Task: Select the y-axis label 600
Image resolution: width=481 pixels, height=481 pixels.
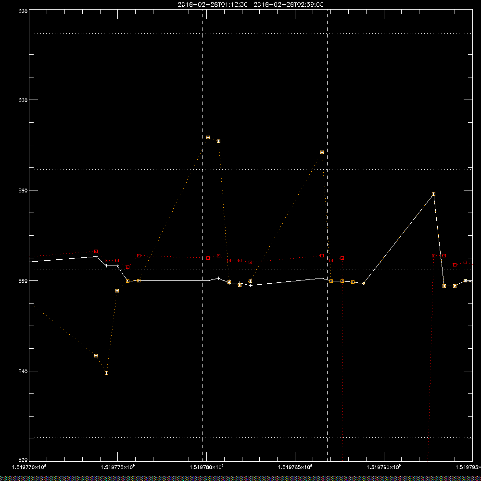Action: [23, 100]
